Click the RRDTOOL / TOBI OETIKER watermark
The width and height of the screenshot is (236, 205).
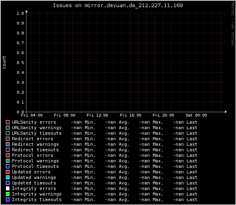point(233,24)
